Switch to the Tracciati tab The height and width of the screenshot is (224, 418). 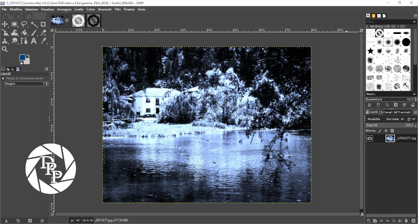(402, 112)
